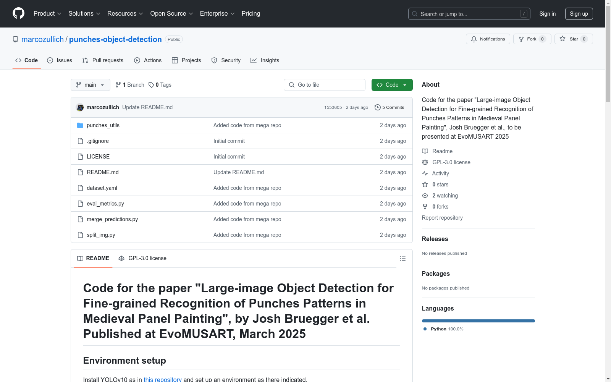Click the GitHub logo icon
The width and height of the screenshot is (611, 382).
pyautogui.click(x=18, y=13)
